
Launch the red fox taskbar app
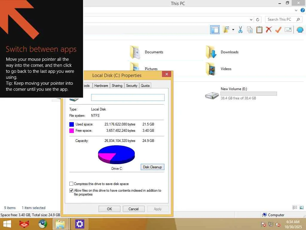pyautogui.click(x=24, y=224)
